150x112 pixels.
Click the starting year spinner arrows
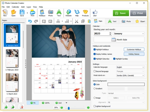(x=110, y=34)
